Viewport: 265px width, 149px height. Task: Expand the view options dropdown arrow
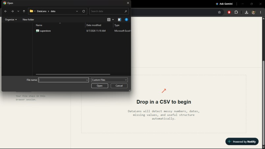(113, 19)
